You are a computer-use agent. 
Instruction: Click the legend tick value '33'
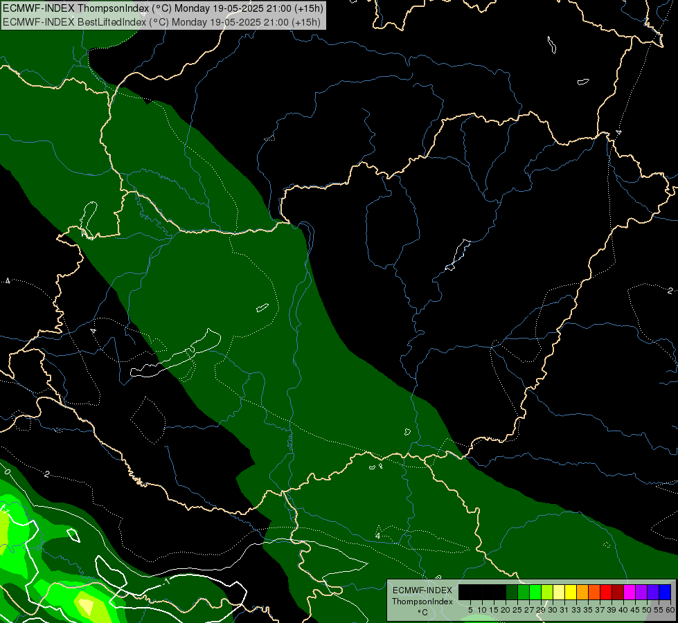[576, 610]
